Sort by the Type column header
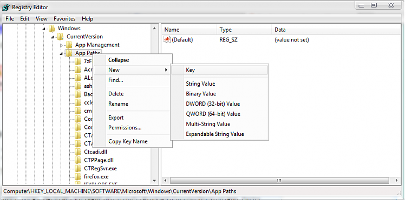 (244, 30)
